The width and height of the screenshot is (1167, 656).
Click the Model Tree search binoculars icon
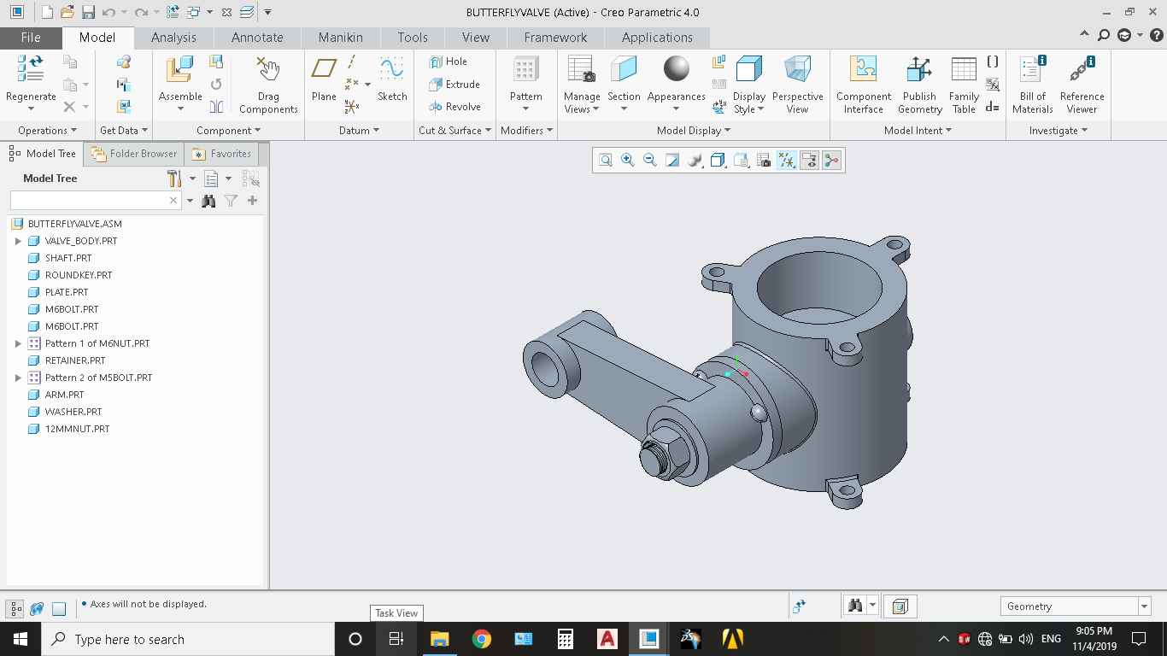[208, 201]
